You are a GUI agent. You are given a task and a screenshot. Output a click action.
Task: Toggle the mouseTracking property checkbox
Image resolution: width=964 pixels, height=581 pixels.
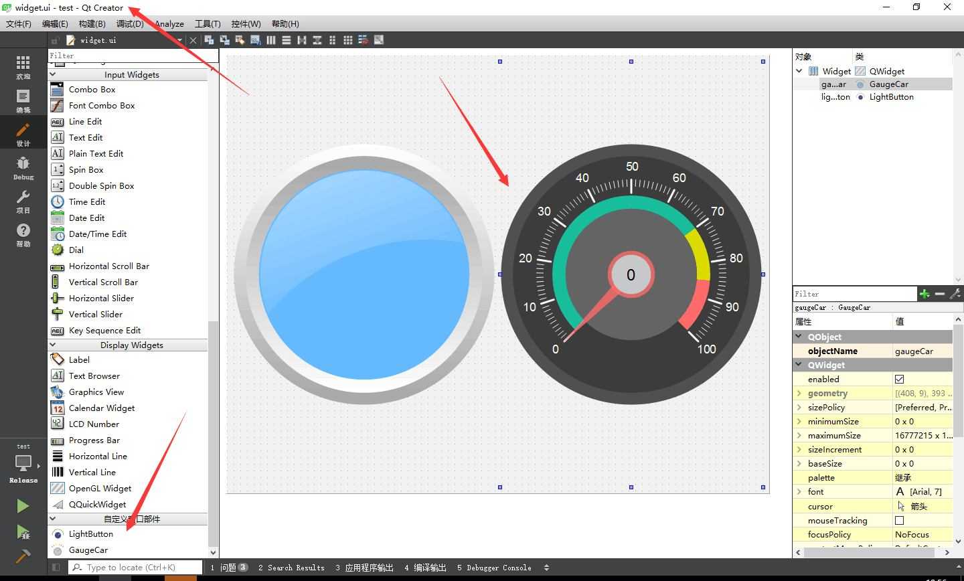[899, 520]
